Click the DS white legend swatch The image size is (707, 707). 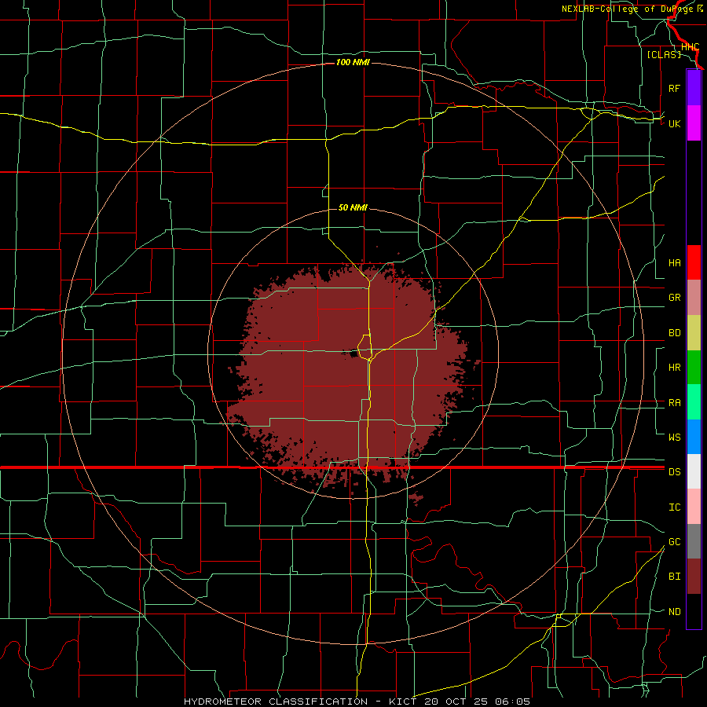point(694,471)
